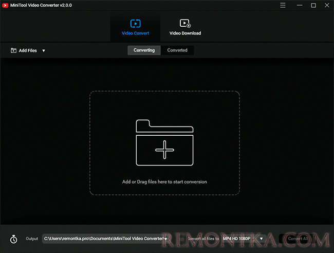Switch to the Converting tab
Viewport: 334px width, 253px height.
tap(144, 50)
